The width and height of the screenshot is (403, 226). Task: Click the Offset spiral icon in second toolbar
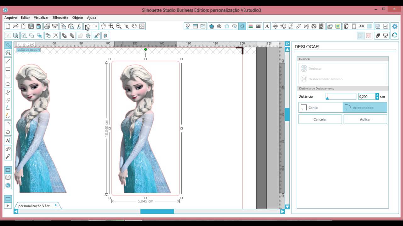(x=88, y=36)
